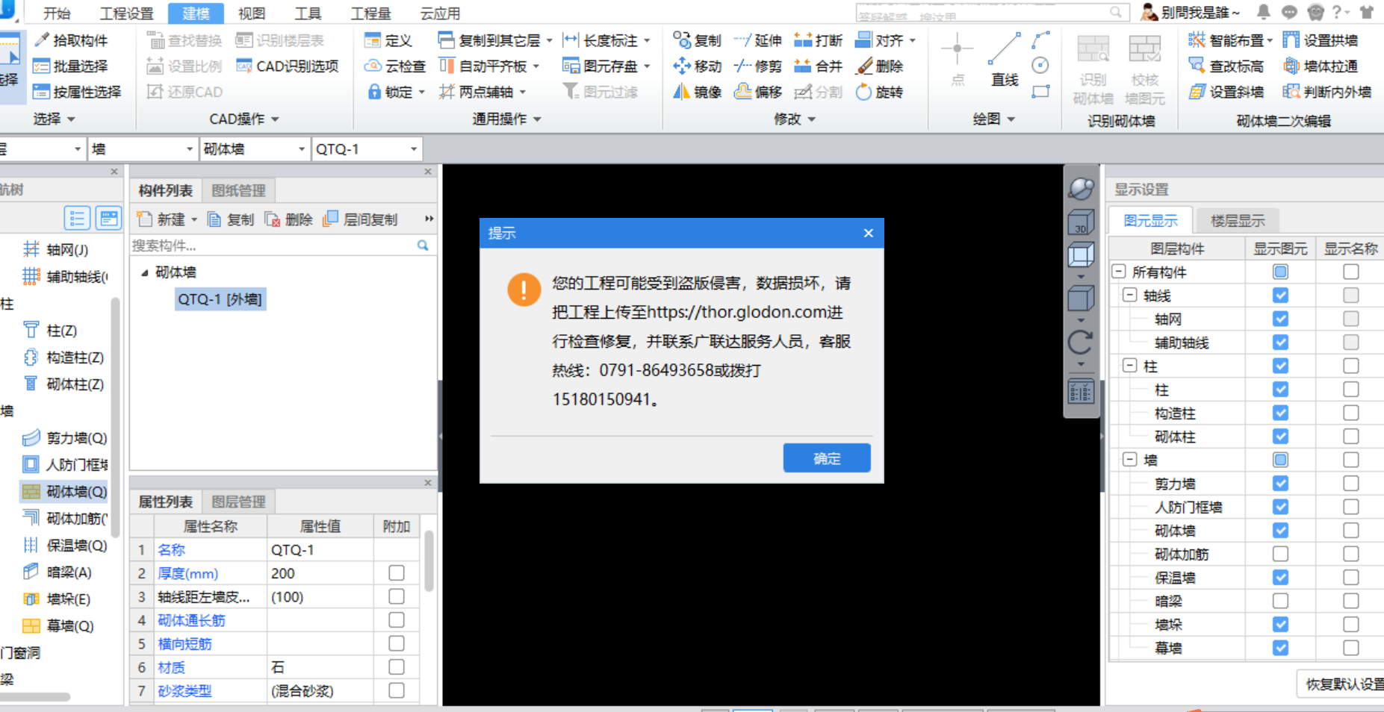The height and width of the screenshot is (712, 1384).
Task: Click the notification bell icon
Action: (1264, 12)
